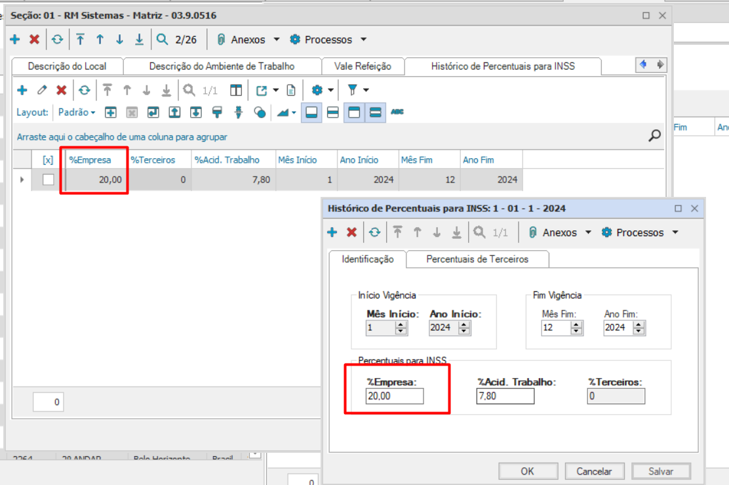
Task: Search records magnifier beside 2/26
Action: (x=162, y=39)
